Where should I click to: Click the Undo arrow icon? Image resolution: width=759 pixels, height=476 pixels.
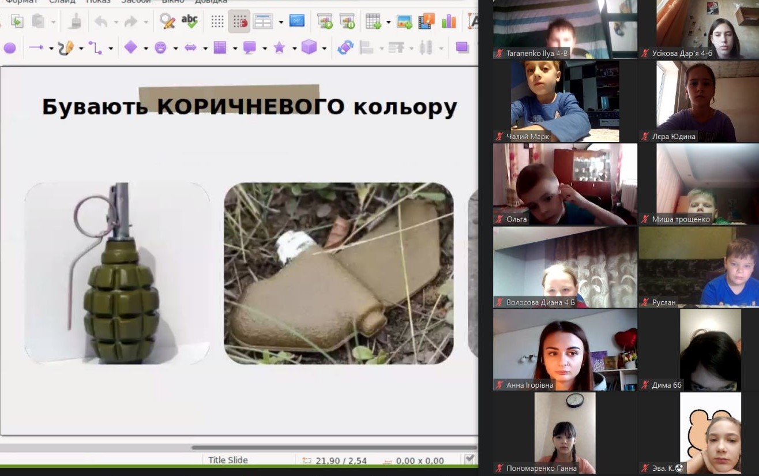coord(101,22)
